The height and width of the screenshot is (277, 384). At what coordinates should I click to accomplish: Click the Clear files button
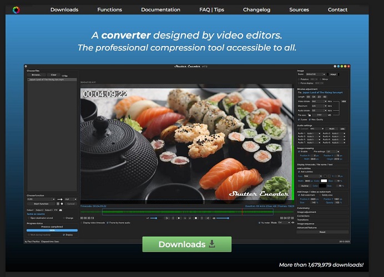pos(54,75)
